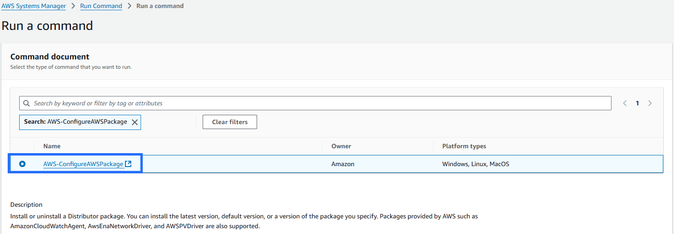Click the Command document section heading
674x234 pixels.
coord(50,57)
